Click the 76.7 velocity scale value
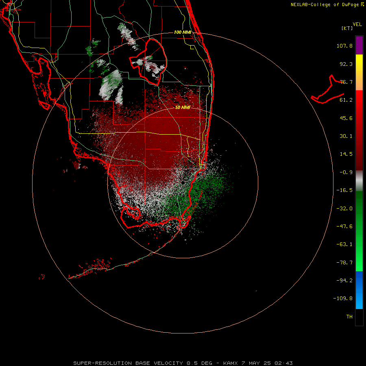The width and height of the screenshot is (366, 366). click(x=346, y=82)
